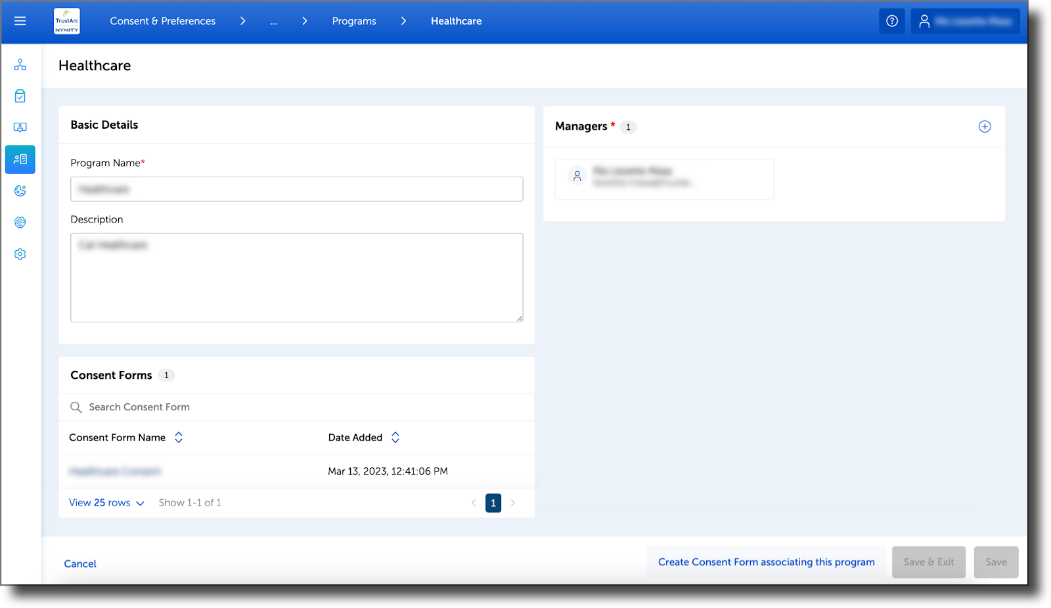Image resolution: width=1051 pixels, height=608 pixels.
Task: Navigate to Programs in the breadcrumb
Action: click(x=353, y=20)
